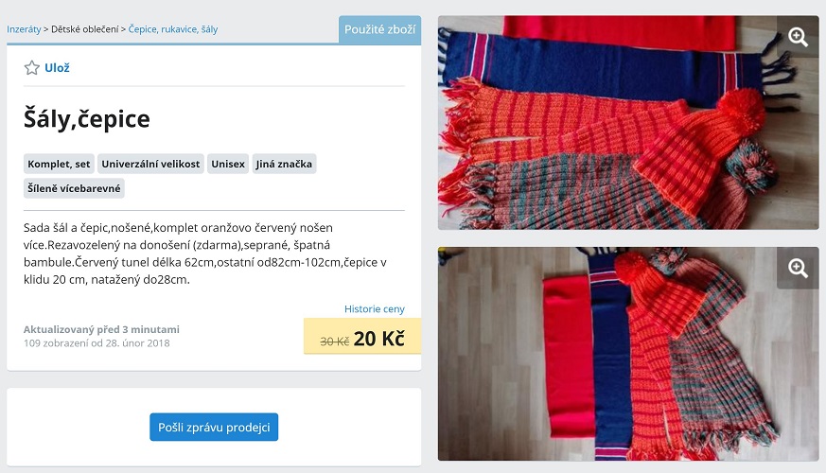
Task: Send message via Pošli zprávu prodejci
Action: tap(214, 427)
